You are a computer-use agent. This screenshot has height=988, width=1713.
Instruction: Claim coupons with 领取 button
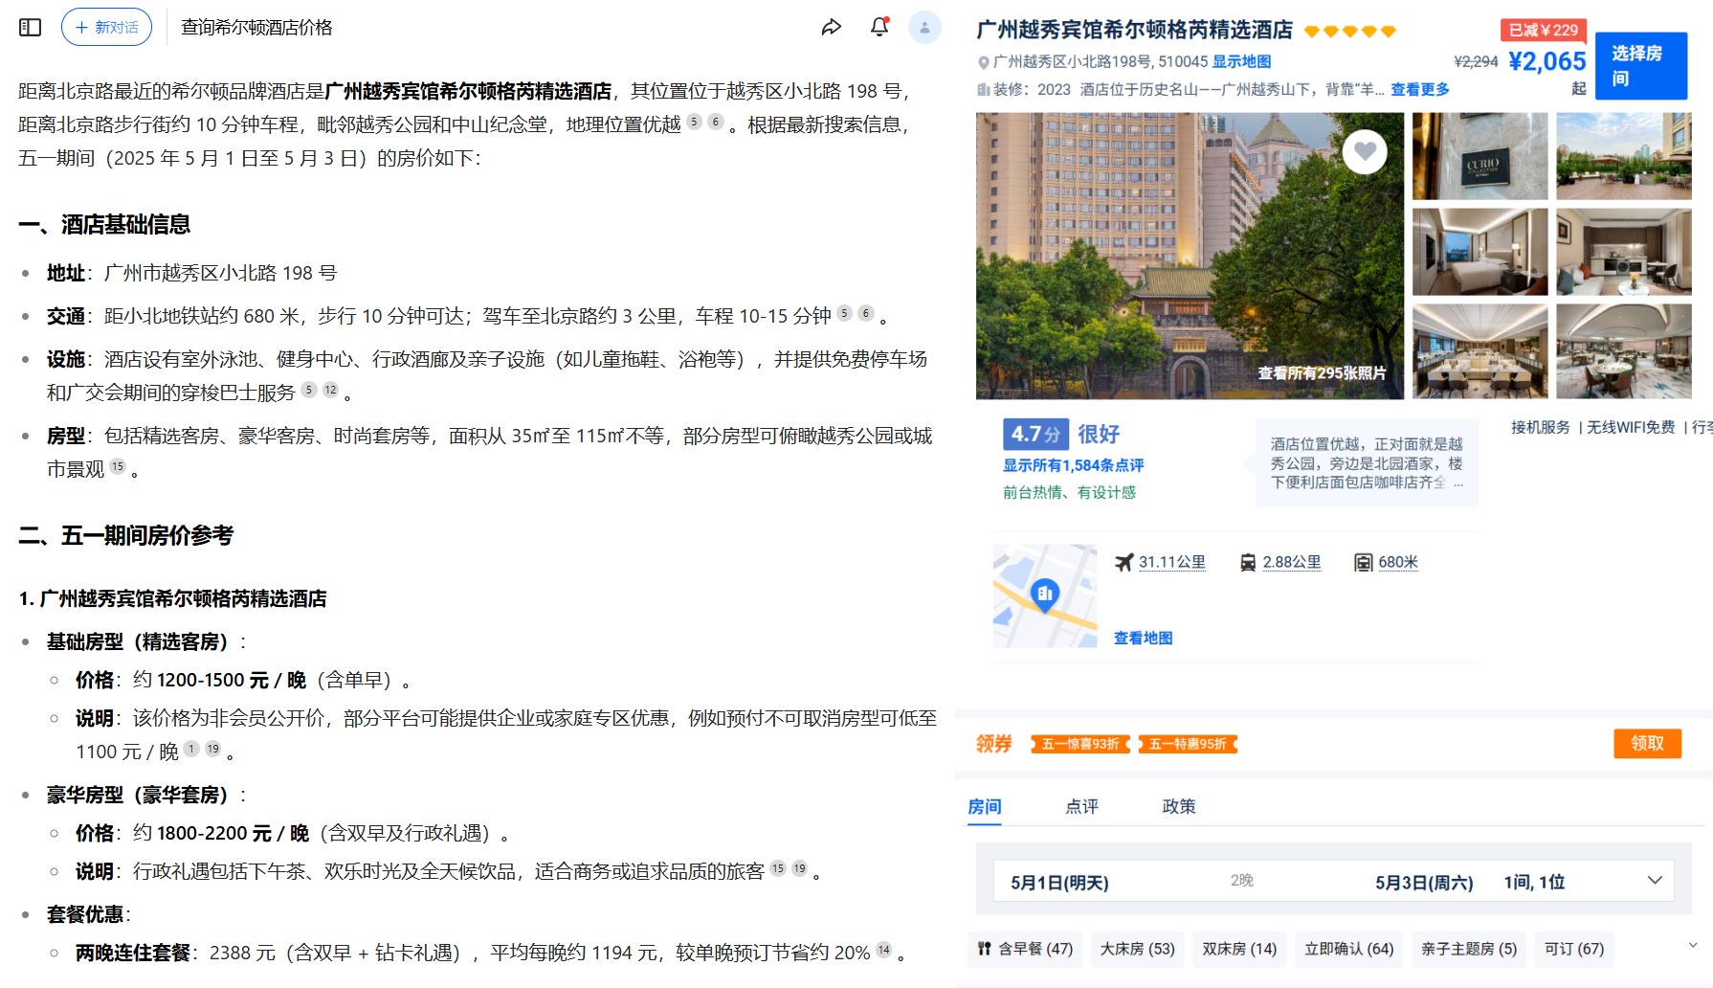point(1647,743)
